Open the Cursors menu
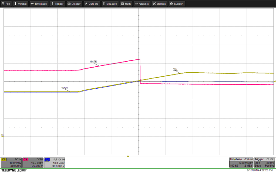The width and height of the screenshot is (276, 172). (x=92, y=4)
